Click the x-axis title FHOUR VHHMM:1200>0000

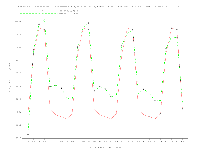point(105,147)
